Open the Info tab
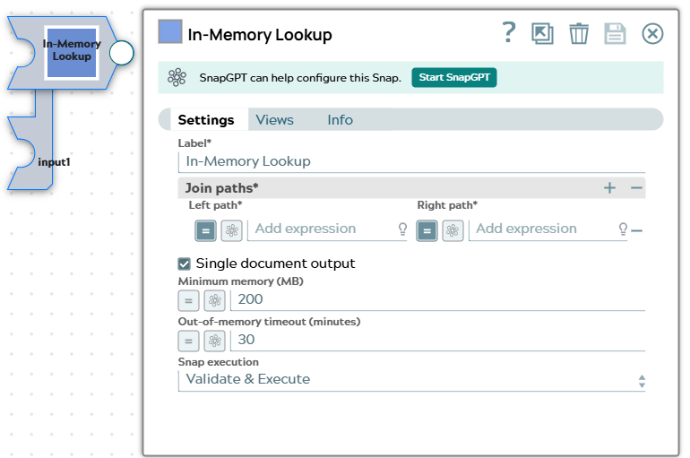This screenshot has height=458, width=690. tap(340, 120)
